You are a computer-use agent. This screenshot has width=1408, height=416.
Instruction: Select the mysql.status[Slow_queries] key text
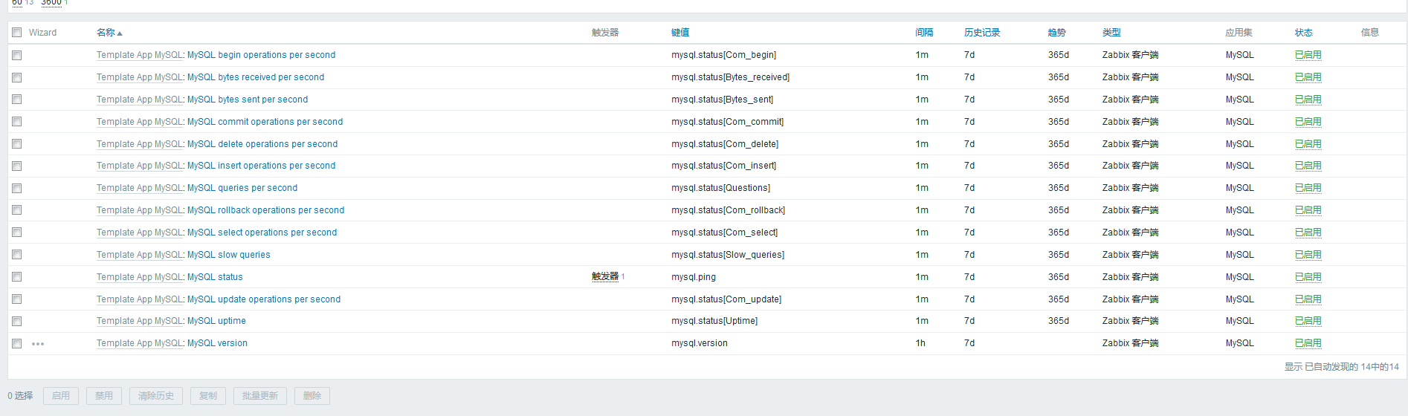[x=728, y=255]
